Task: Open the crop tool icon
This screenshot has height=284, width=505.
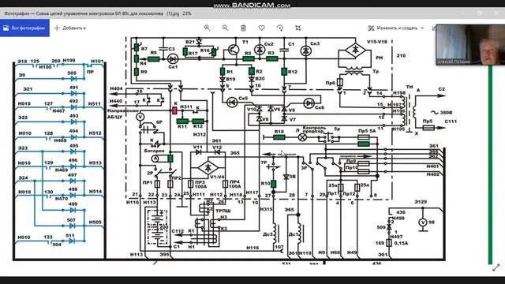Action: click(298, 28)
